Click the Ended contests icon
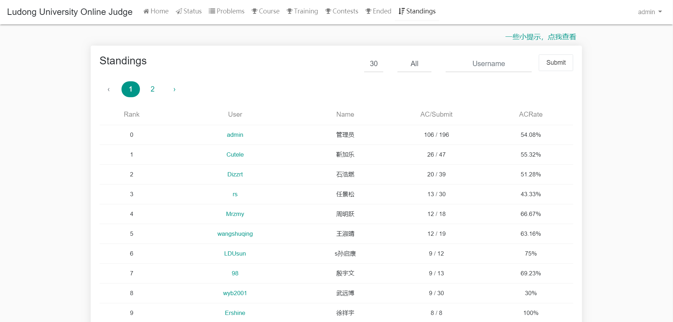 (368, 11)
